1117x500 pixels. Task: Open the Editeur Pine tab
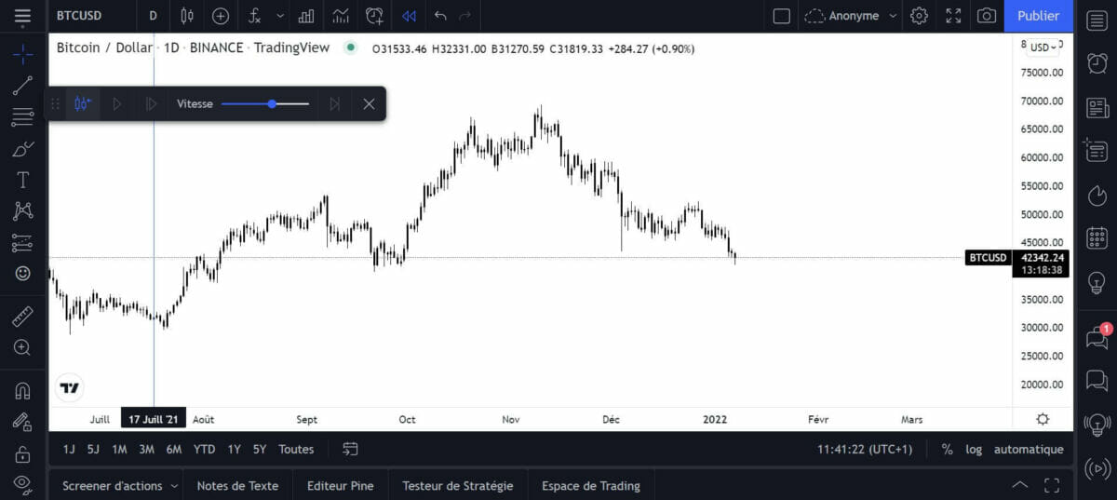coord(340,485)
